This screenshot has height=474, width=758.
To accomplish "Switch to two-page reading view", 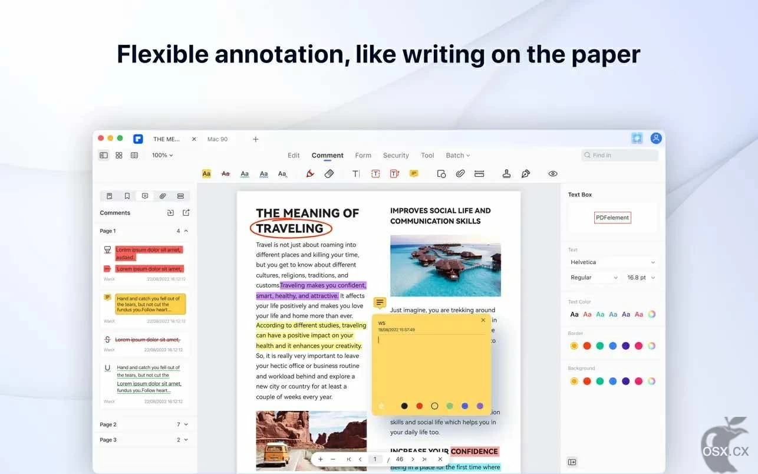I will 134,155.
